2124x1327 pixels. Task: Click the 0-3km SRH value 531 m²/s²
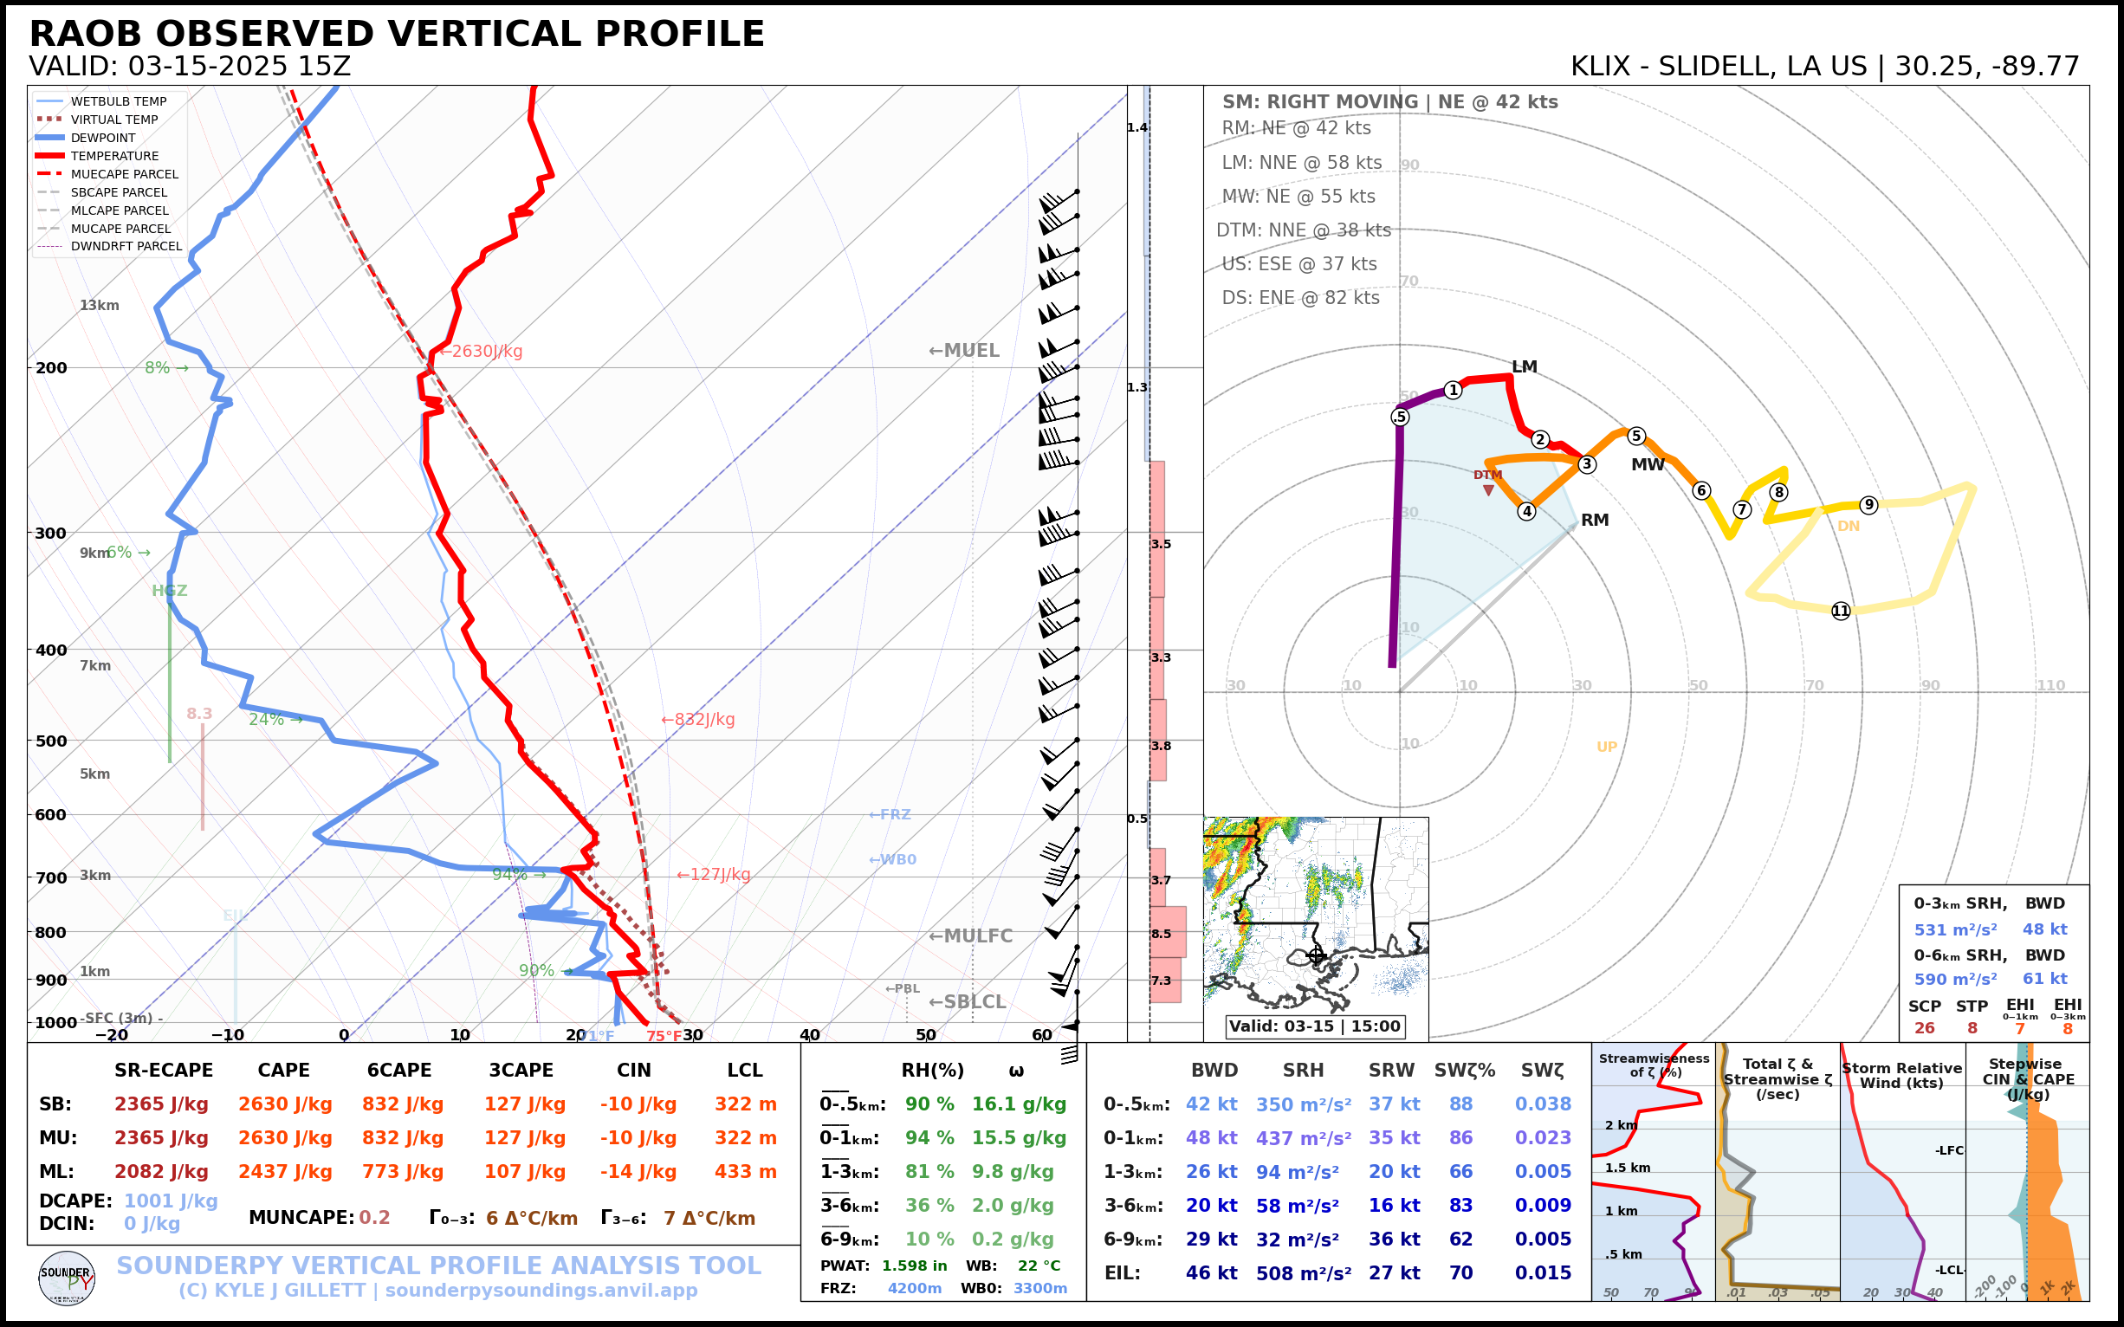(1954, 929)
